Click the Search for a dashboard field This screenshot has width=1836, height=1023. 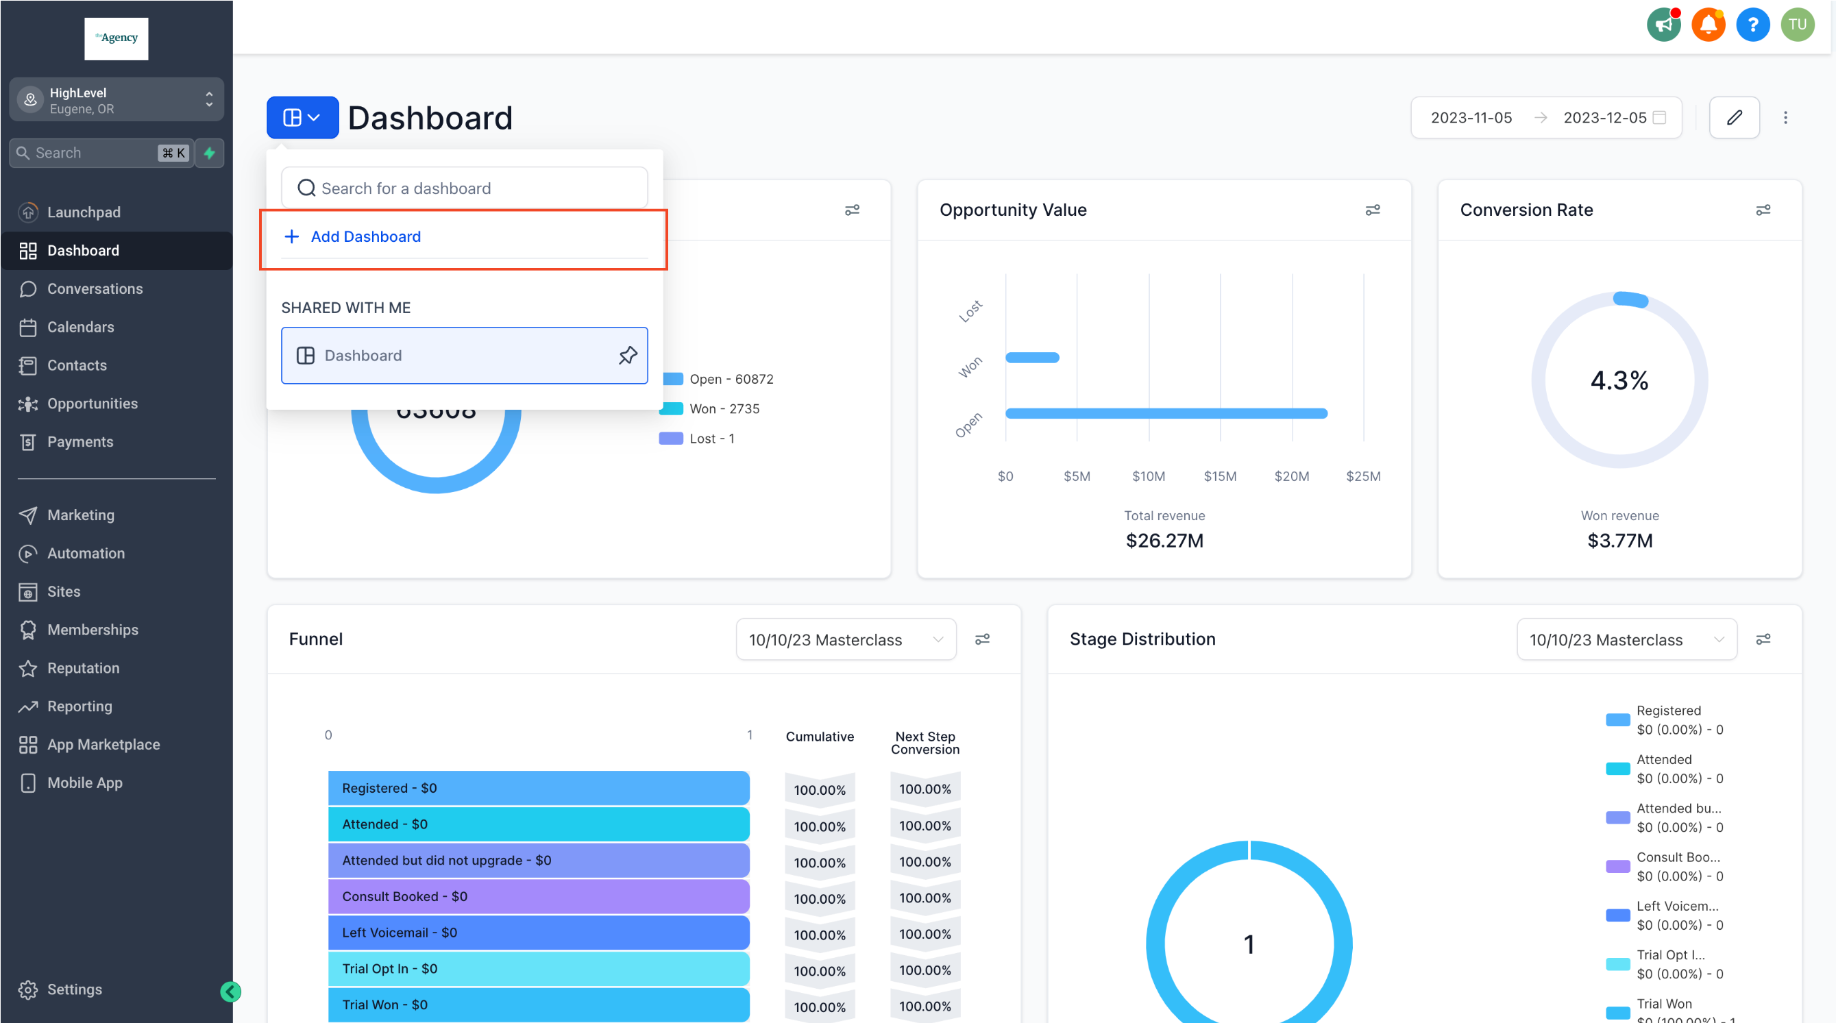coord(464,188)
